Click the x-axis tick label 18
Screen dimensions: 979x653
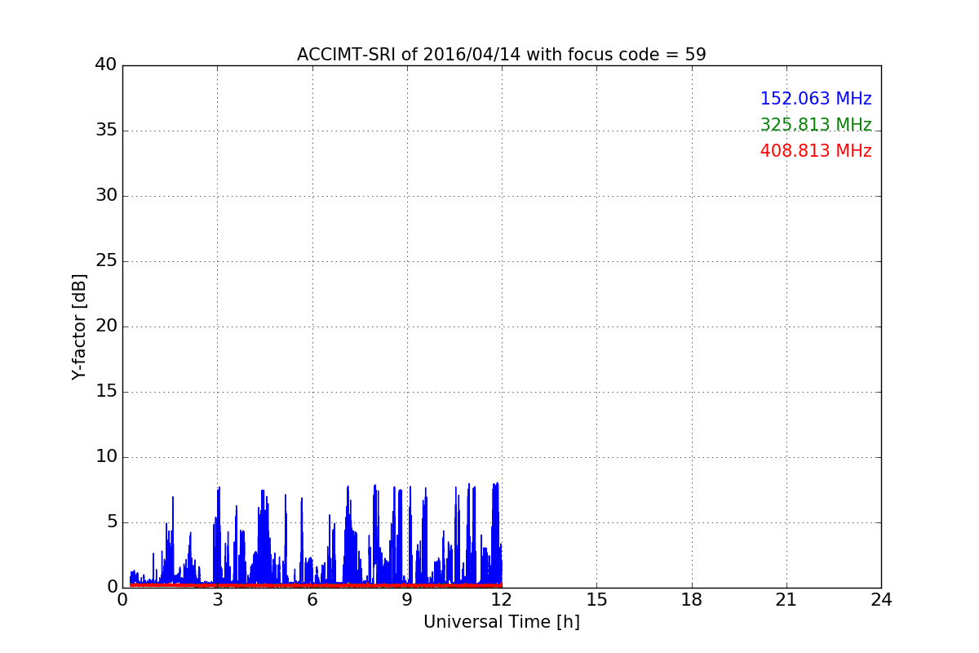tap(692, 600)
